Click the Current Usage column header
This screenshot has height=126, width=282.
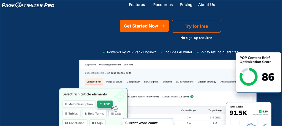(x=188, y=110)
